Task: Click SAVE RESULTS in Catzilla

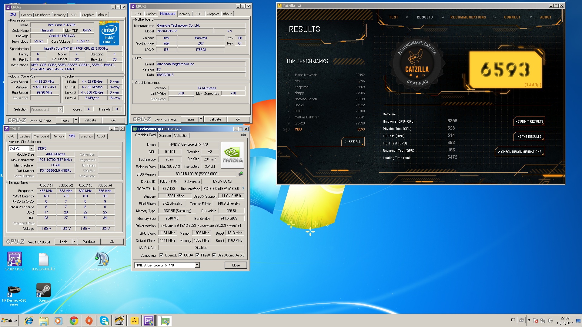Action: click(529, 137)
